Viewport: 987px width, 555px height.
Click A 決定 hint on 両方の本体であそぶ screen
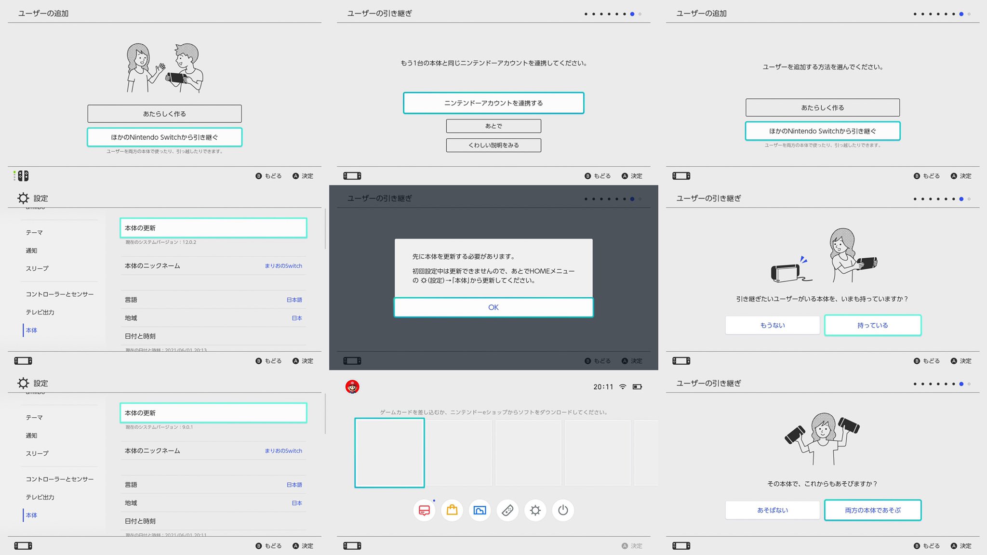[961, 546]
